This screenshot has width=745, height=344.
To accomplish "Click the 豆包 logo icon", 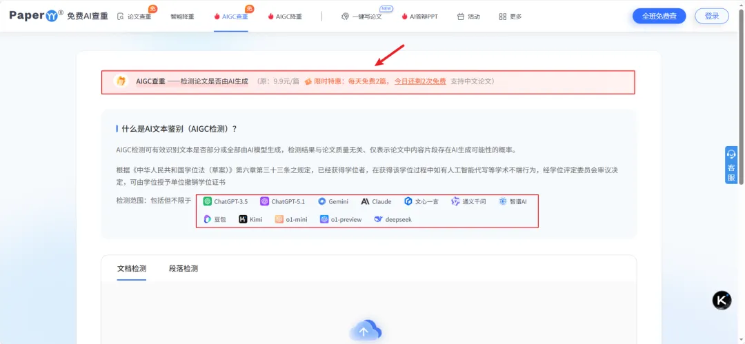I will point(207,219).
